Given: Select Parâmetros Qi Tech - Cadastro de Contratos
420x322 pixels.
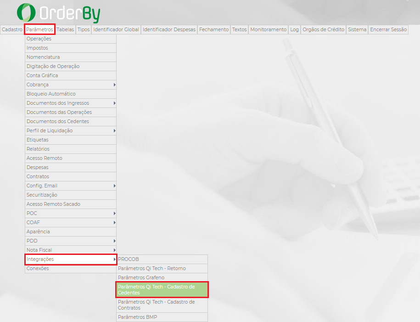Looking at the screenshot, I should [162, 305].
